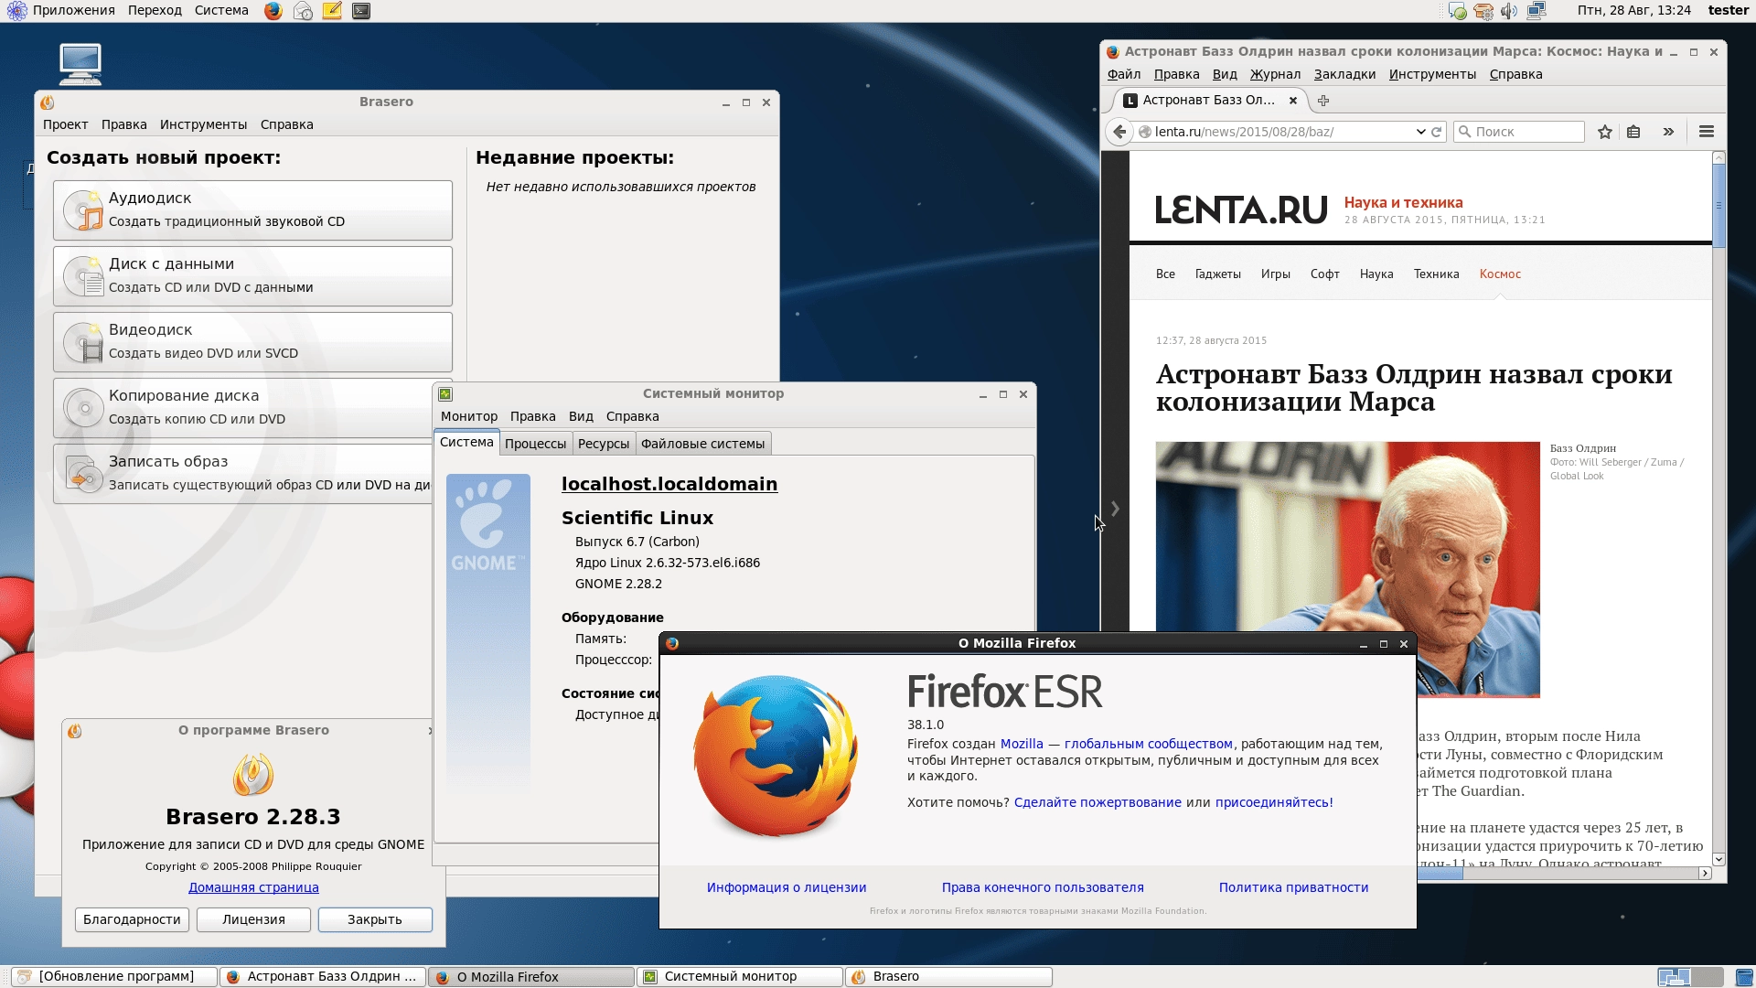Create a Видеодиск project in Brasero
1756x988 pixels.
click(252, 342)
